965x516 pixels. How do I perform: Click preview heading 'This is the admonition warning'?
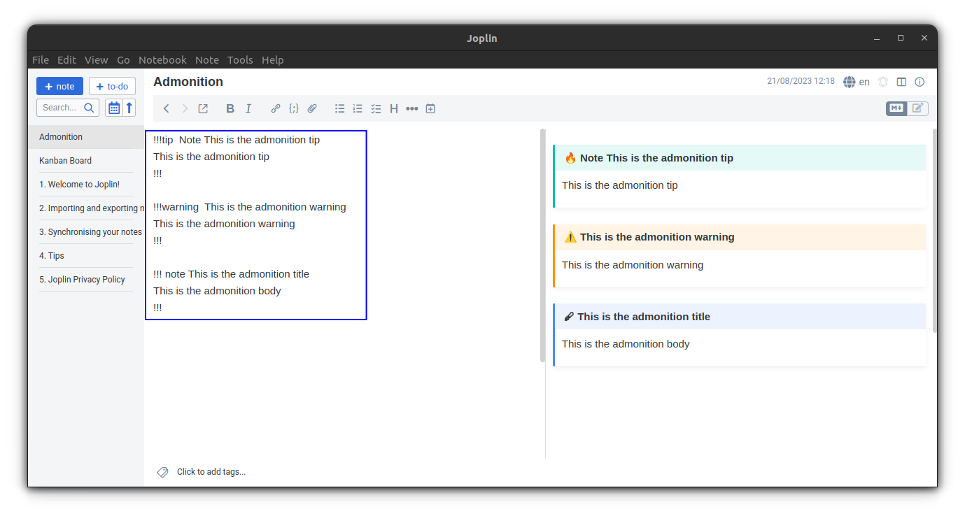pos(657,237)
